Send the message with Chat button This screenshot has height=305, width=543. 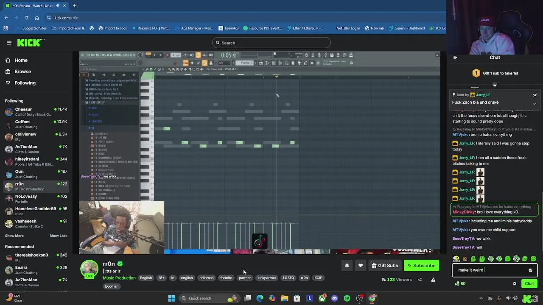click(x=529, y=284)
